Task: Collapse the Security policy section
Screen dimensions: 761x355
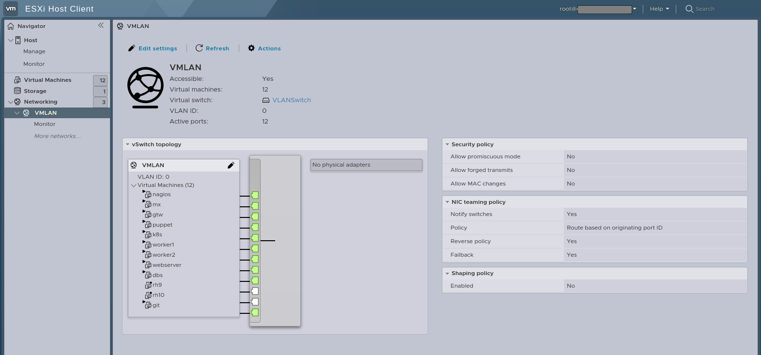Action: click(447, 144)
